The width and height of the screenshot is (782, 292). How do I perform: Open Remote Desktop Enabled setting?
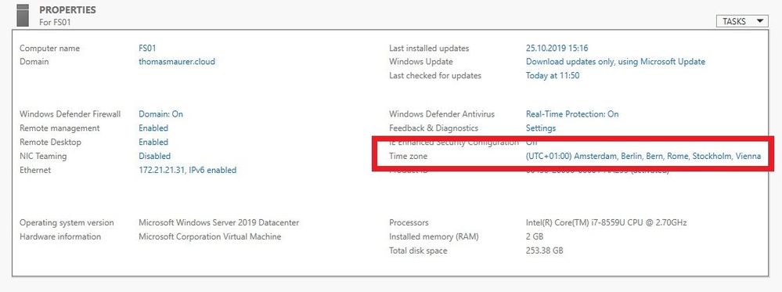153,142
